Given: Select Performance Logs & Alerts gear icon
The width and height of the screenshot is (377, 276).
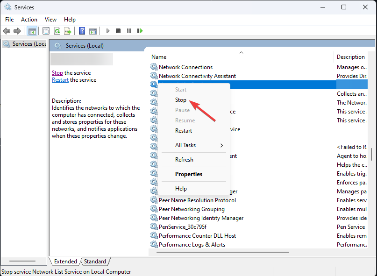Looking at the screenshot, I should 154,245.
